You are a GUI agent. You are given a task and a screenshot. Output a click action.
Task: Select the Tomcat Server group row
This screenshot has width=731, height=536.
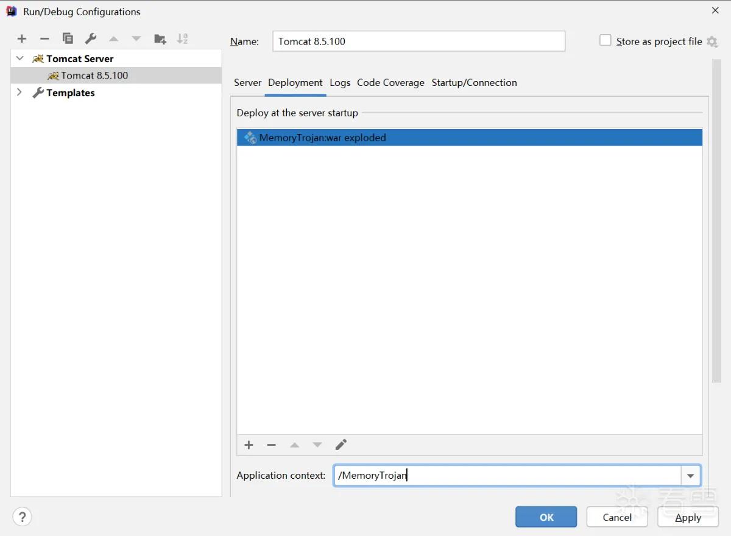(x=116, y=58)
